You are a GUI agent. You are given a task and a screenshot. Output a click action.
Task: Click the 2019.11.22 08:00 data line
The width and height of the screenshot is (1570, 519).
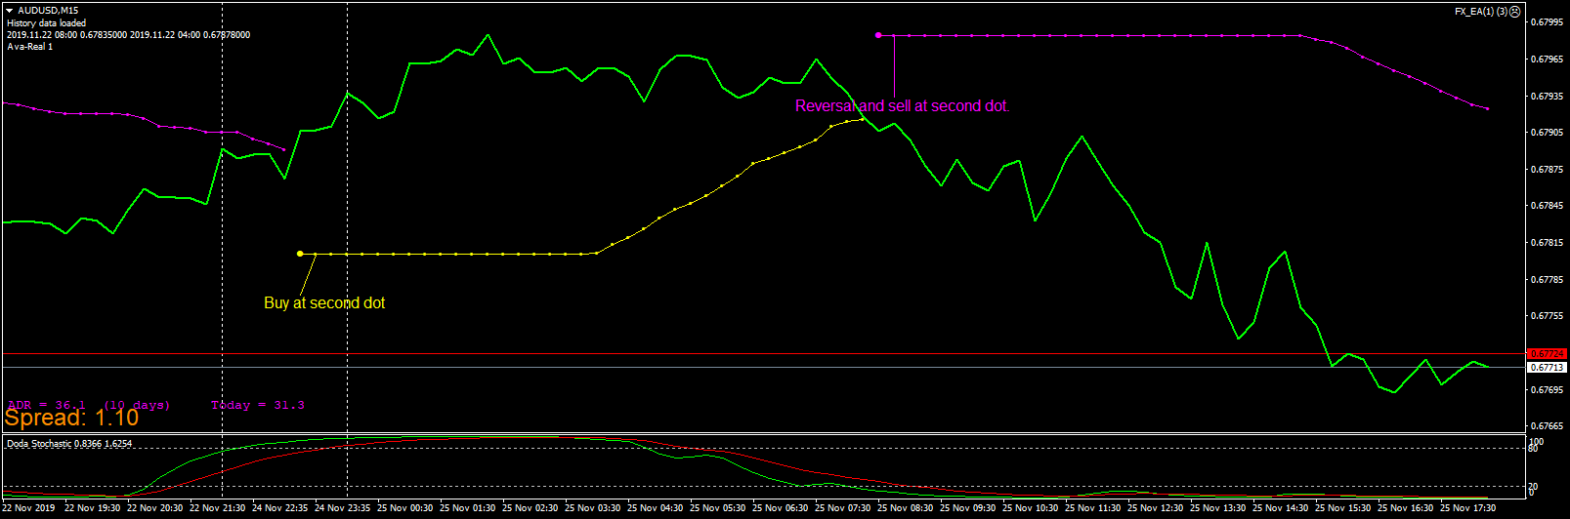128,34
